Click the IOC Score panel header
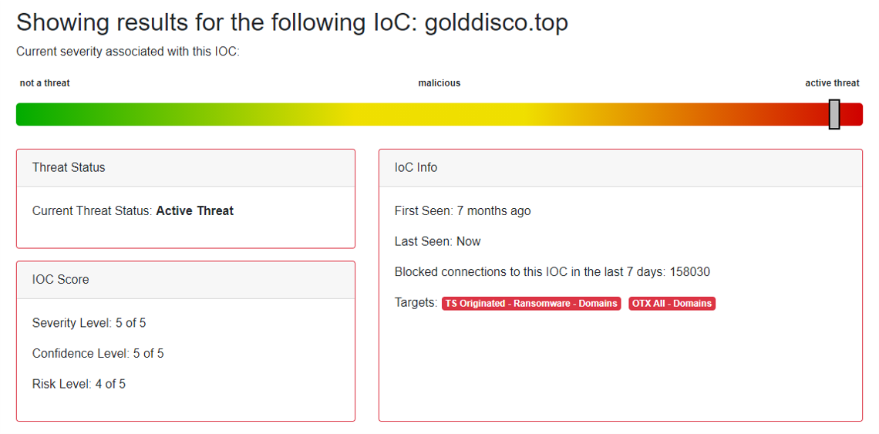Viewport: 879px width, 434px height. click(x=60, y=279)
